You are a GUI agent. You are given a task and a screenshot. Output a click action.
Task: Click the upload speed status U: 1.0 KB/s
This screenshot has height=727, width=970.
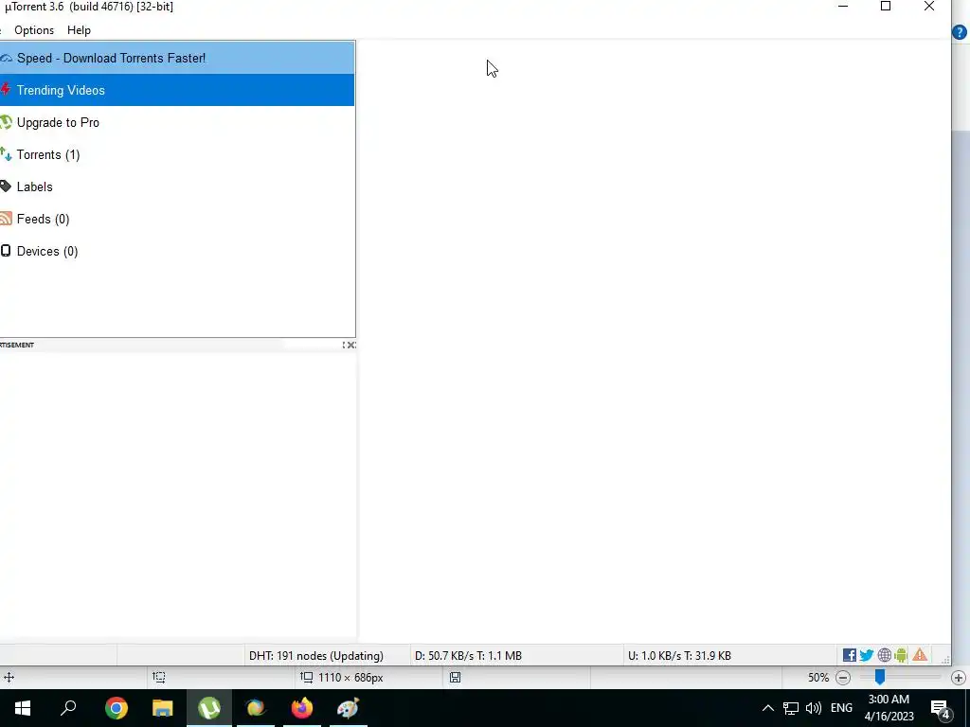pos(679,656)
